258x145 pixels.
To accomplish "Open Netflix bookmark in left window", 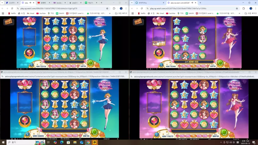I will 12,13.
